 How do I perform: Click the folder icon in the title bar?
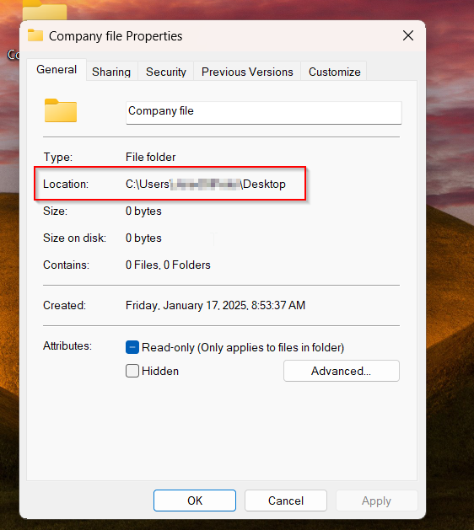pos(35,35)
